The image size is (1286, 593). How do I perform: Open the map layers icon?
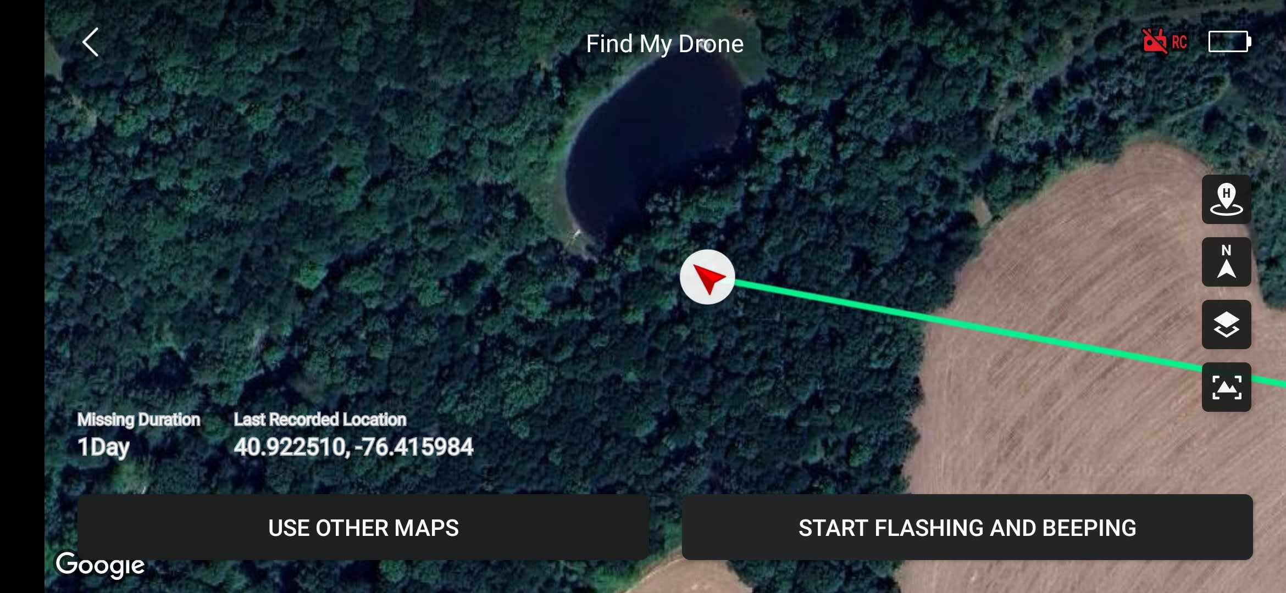[1226, 325]
